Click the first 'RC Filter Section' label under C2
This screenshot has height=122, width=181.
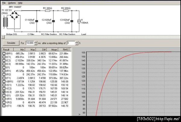click(x=49, y=34)
